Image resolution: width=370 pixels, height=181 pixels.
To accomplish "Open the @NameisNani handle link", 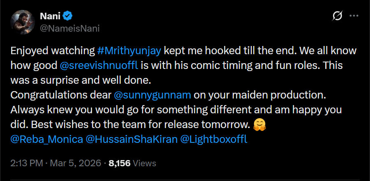I will click(x=69, y=28).
